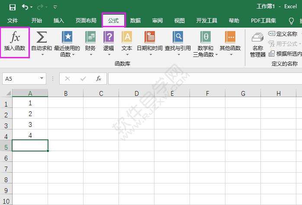
Task: Click the Select All corner triangle
Action: click(8, 93)
